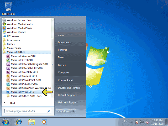Open Microsoft Access 2010
This screenshot has width=168, height=126.
(23, 56)
